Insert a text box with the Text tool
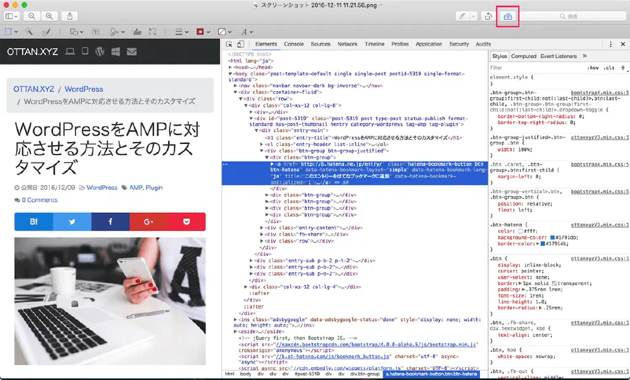630x380 pixels. pos(95,31)
